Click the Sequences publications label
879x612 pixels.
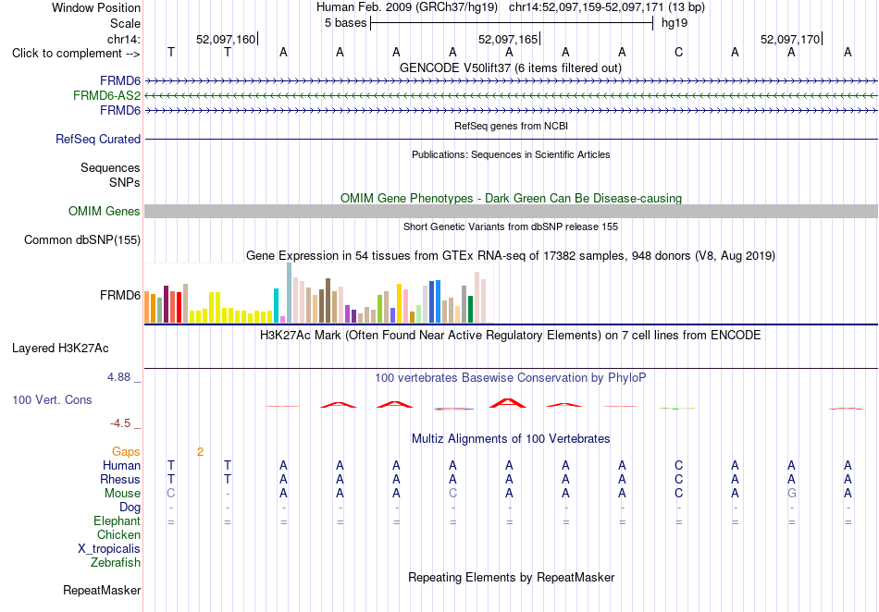click(x=110, y=168)
